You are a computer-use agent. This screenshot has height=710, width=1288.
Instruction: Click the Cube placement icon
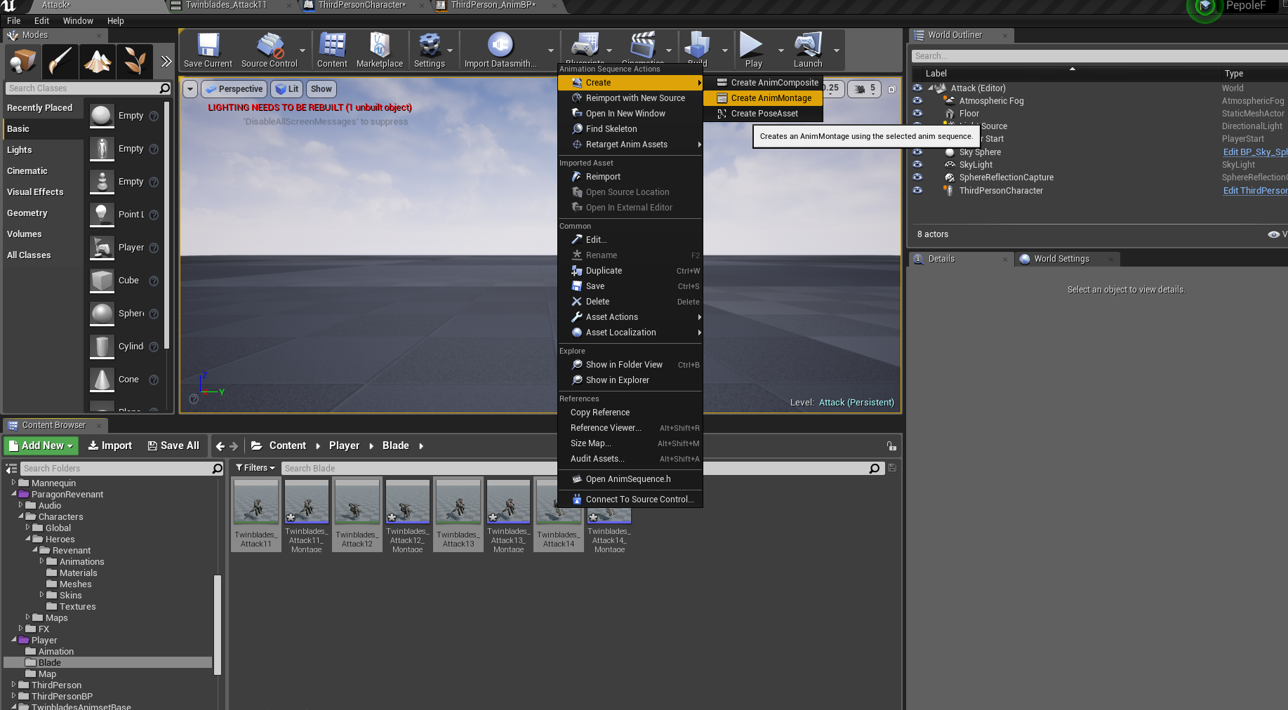tap(102, 281)
